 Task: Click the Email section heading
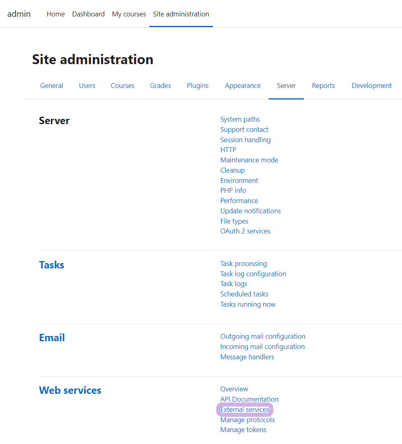(x=52, y=338)
